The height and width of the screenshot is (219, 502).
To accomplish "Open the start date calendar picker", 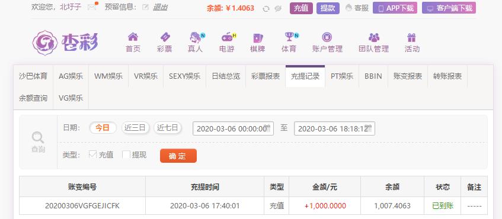I will point(268,128).
